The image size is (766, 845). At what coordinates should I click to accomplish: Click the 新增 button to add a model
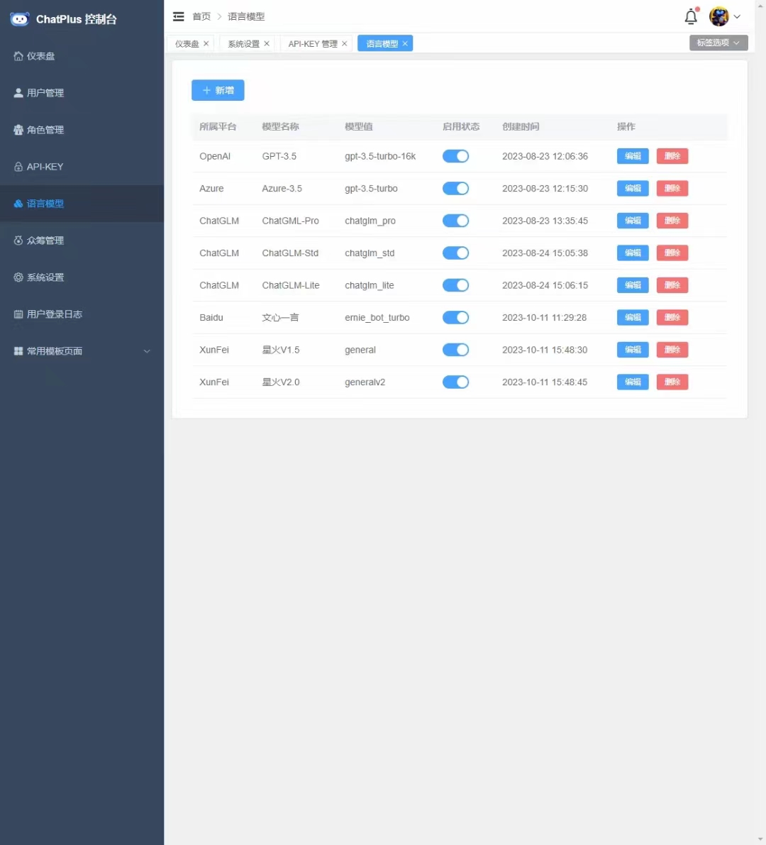point(218,90)
